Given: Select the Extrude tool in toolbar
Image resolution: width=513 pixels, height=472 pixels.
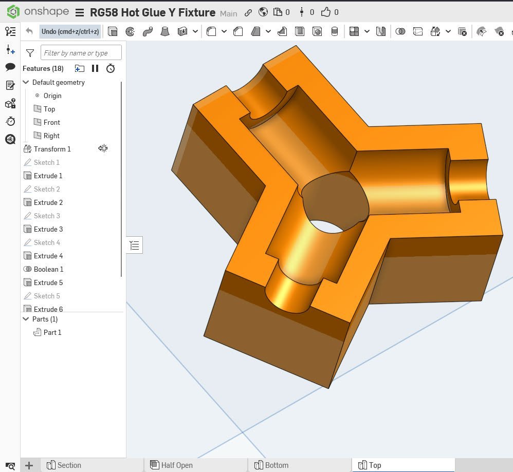Looking at the screenshot, I should (x=113, y=32).
